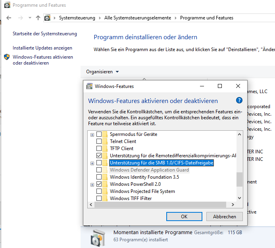Uncheck the Windows PowerShell 2.0 checkbox
This screenshot has height=248, width=275.
click(x=99, y=184)
